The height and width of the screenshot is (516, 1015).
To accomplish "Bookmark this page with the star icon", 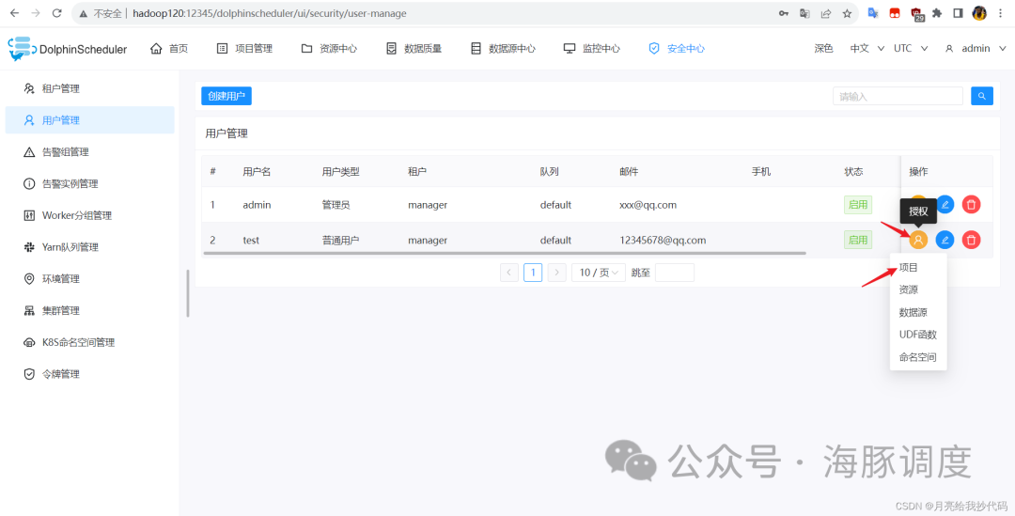I will (847, 13).
